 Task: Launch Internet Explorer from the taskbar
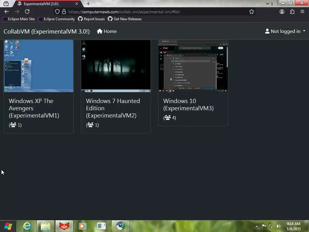click(x=27, y=226)
